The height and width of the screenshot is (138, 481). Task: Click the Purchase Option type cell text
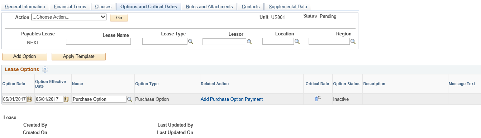coord(152,99)
